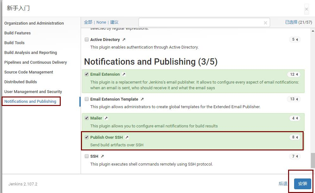Show selected plugins via 已选择 link
The width and height of the screenshot is (315, 193).
291,22
